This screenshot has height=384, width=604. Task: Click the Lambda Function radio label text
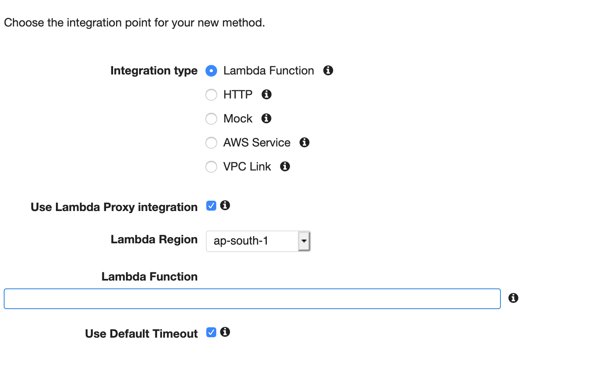pos(268,71)
